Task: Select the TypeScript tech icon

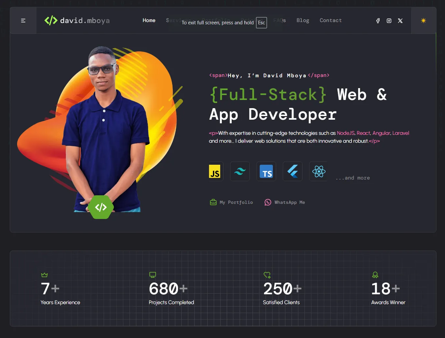Action: pyautogui.click(x=266, y=171)
